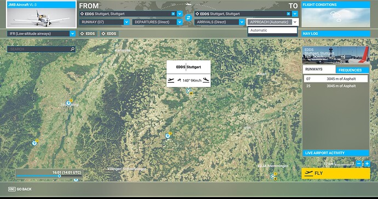Screen dimensions: 378x199
Task: Open the NAV LOG panel
Action: click(x=336, y=34)
